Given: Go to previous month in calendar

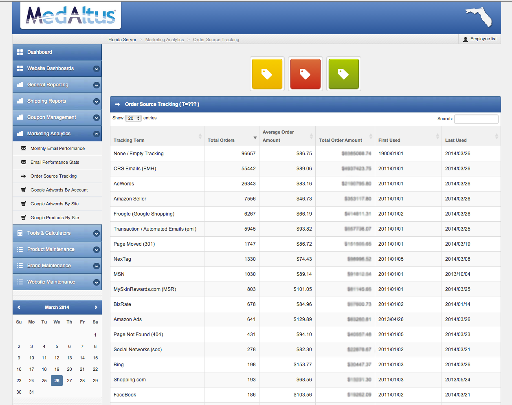Looking at the screenshot, I should click(x=19, y=307).
